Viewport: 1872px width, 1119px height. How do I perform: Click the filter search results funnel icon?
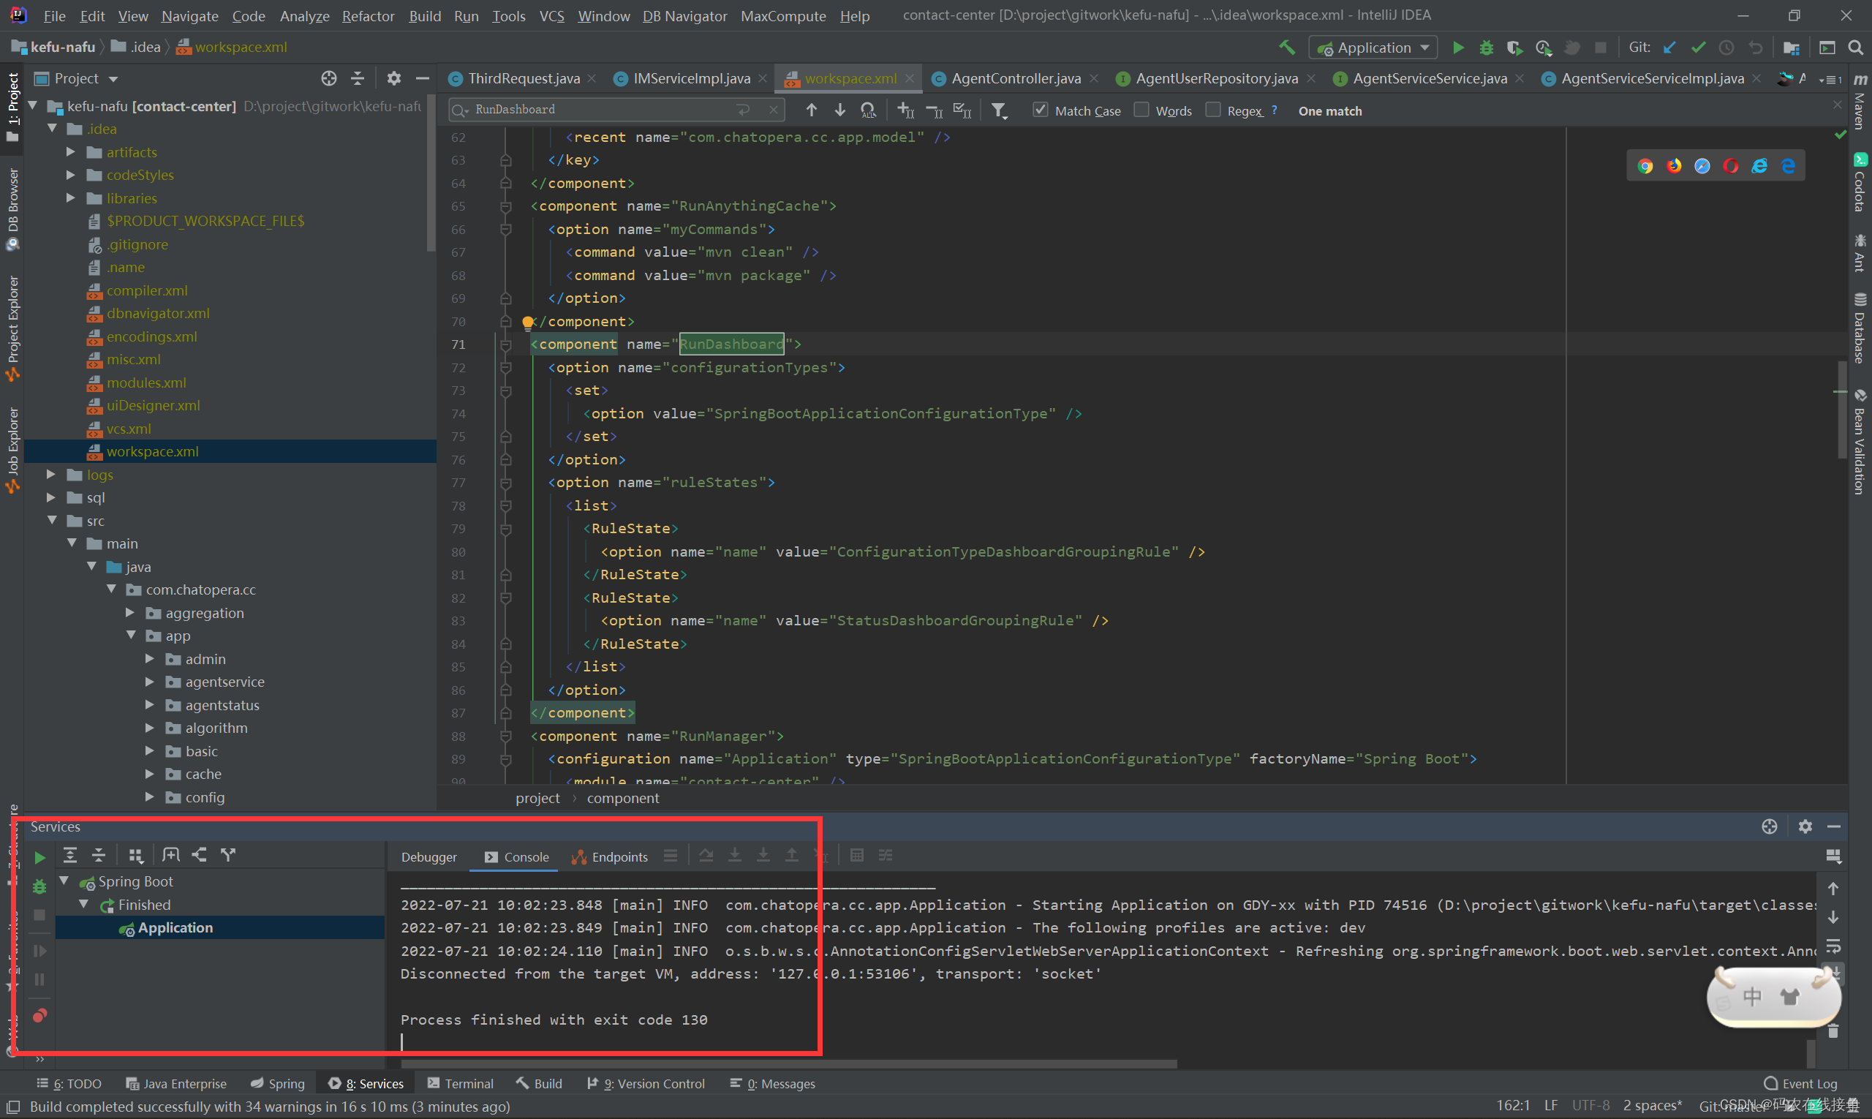pyautogui.click(x=999, y=111)
